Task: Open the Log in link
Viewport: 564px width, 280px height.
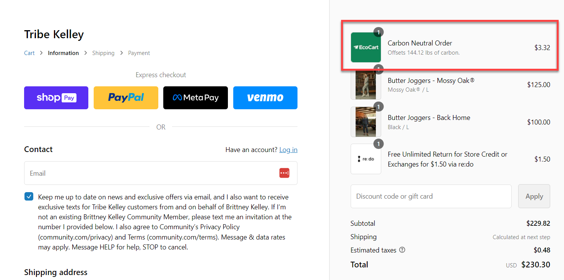Action: (288, 150)
